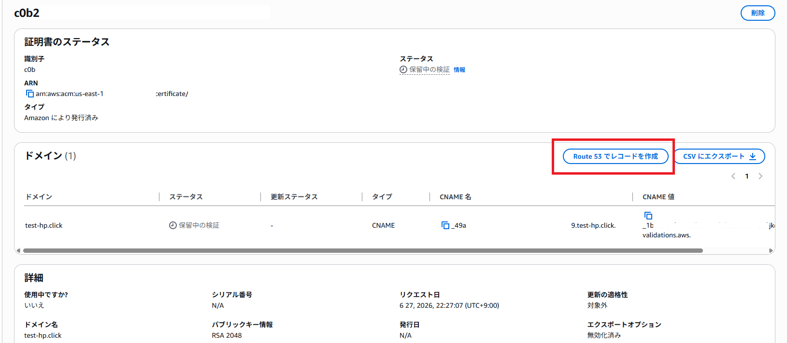Click the '証明書のステータス' section heading
The height and width of the screenshot is (343, 787).
point(67,42)
